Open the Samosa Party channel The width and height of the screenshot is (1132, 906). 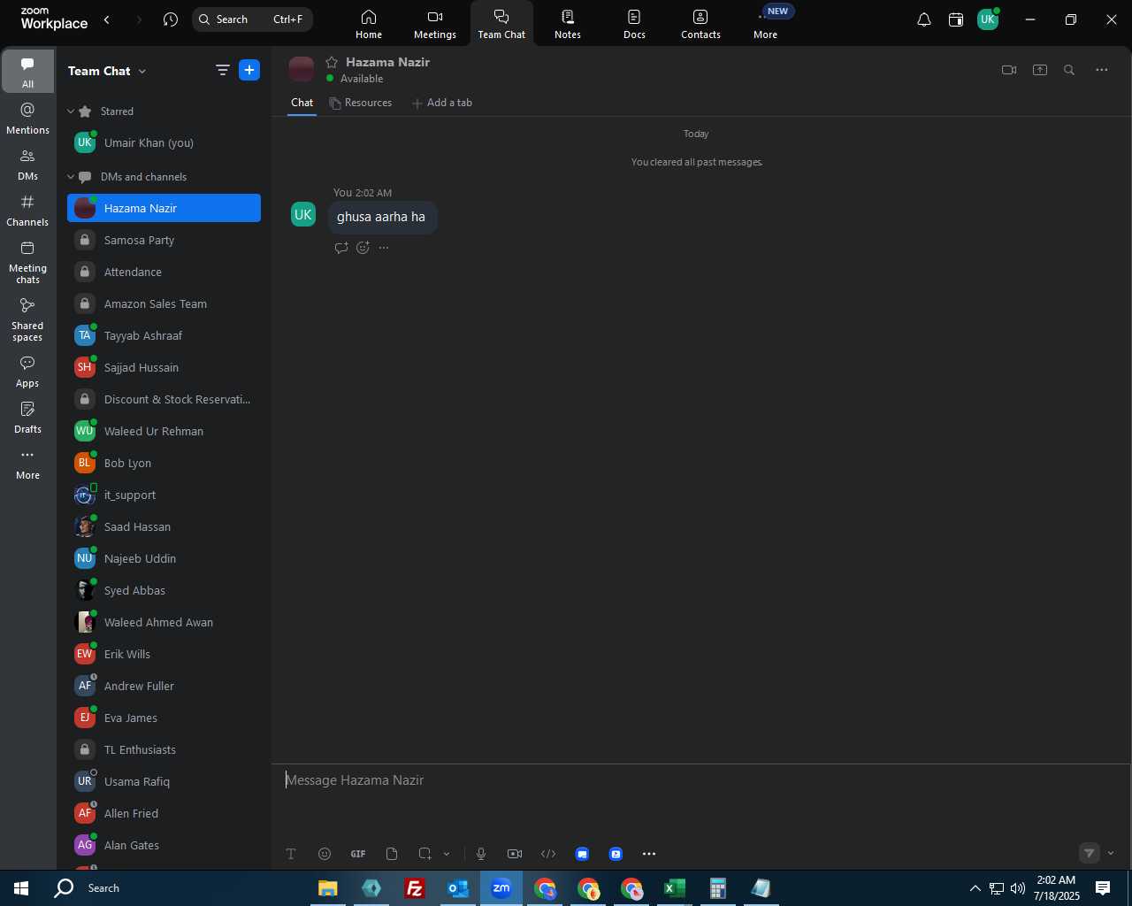(164, 241)
